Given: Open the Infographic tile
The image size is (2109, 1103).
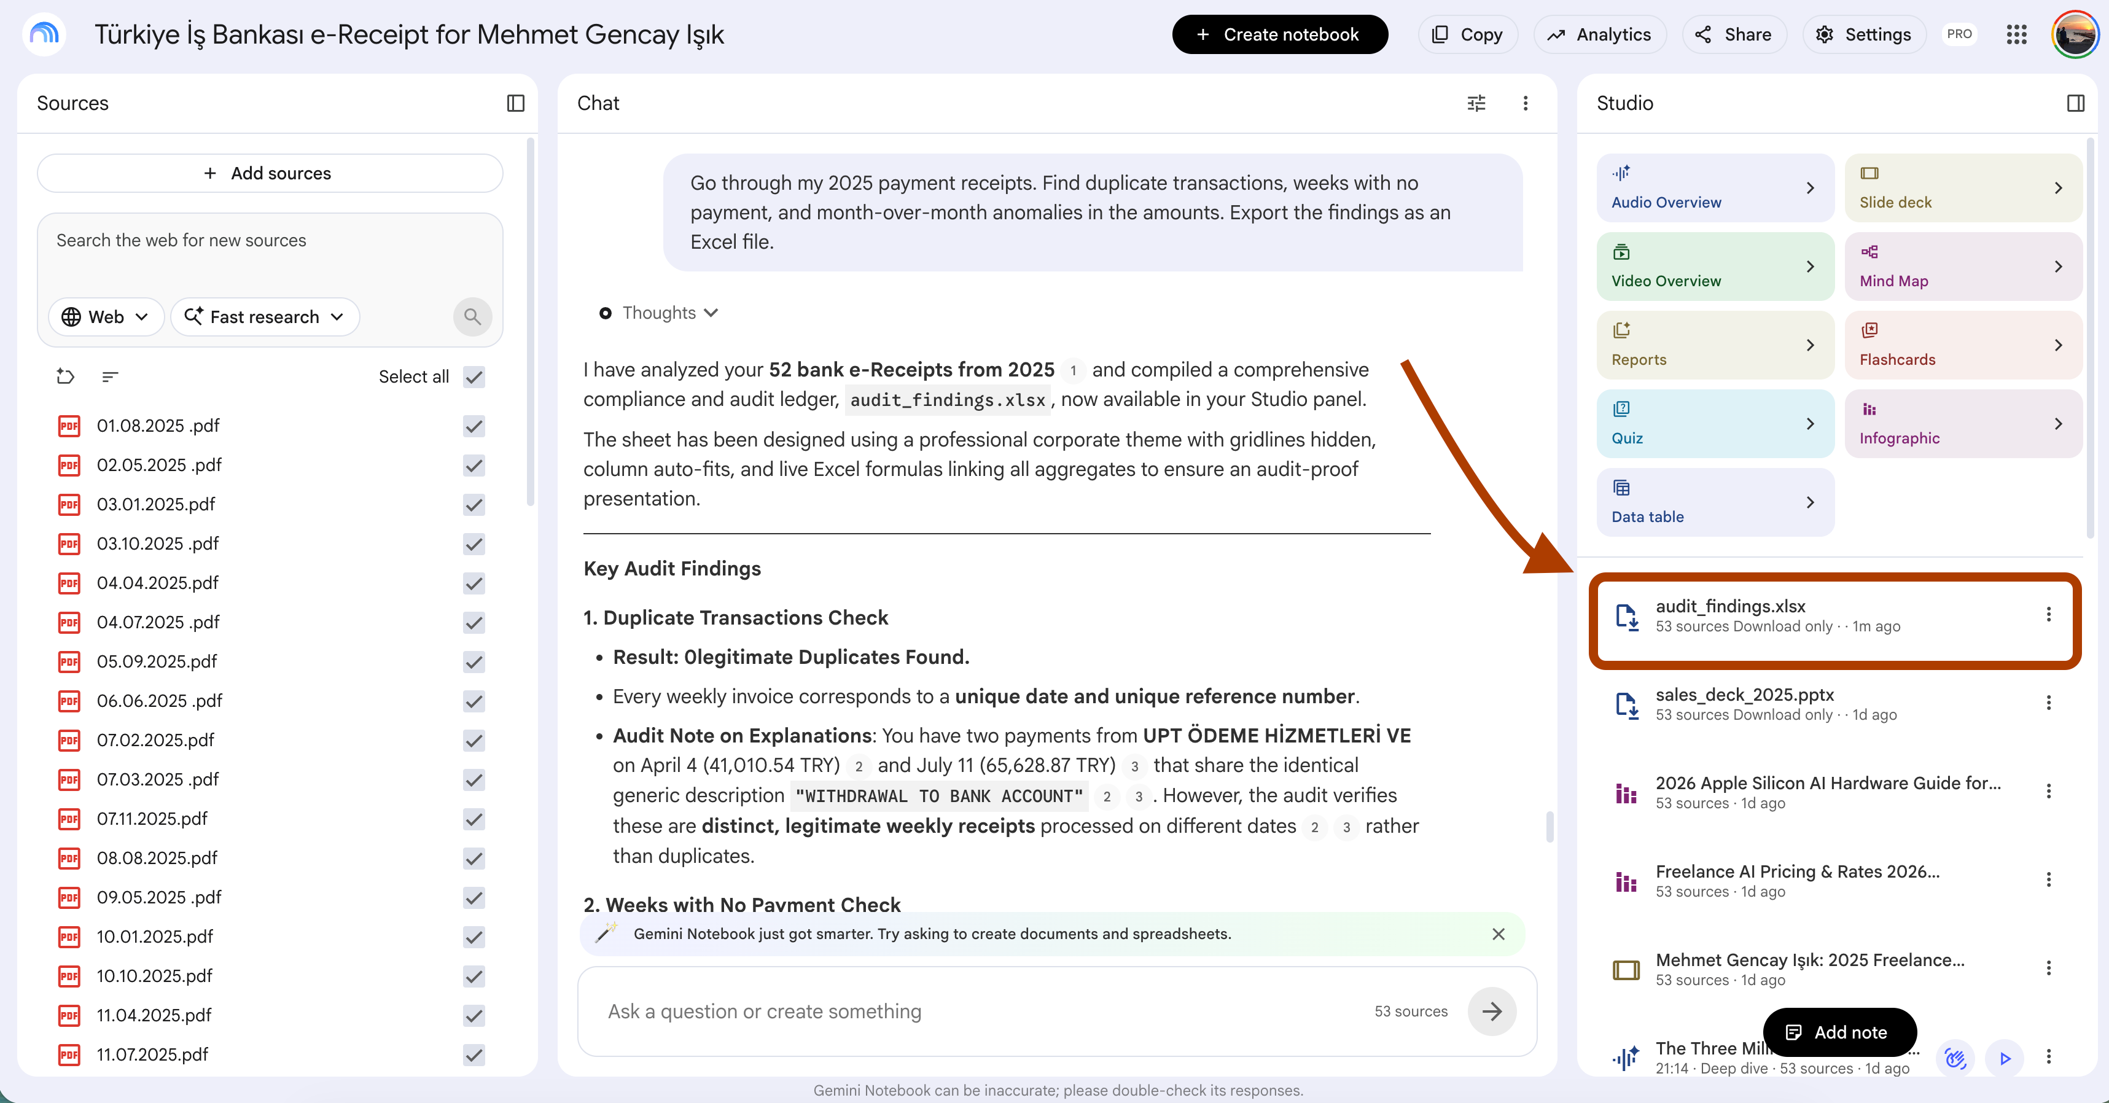Looking at the screenshot, I should [x=1962, y=423].
